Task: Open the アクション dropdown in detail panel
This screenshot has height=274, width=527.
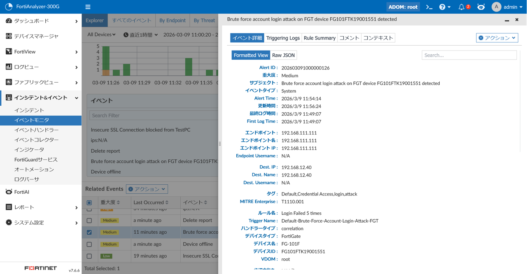Action: point(497,38)
